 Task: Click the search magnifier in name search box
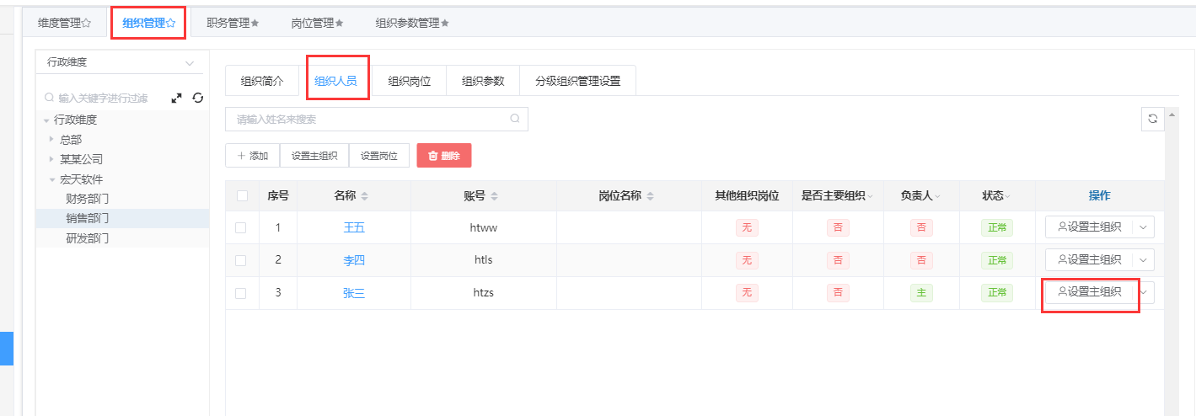[515, 119]
